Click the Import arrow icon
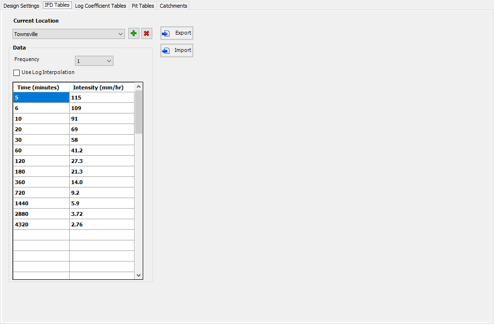This screenshot has height=324, width=494. pyautogui.click(x=165, y=50)
